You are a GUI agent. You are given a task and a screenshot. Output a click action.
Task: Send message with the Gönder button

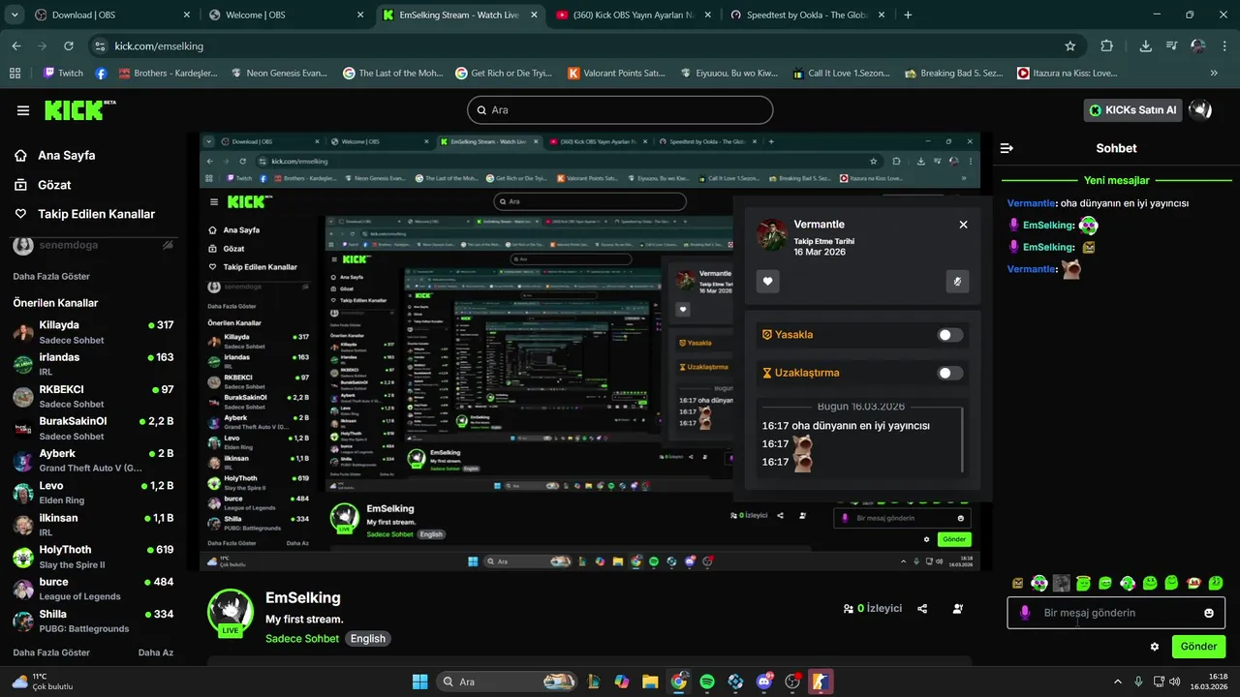click(1198, 647)
